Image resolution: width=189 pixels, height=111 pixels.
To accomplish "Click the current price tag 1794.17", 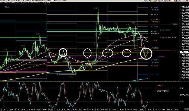I will tap(184, 52).
